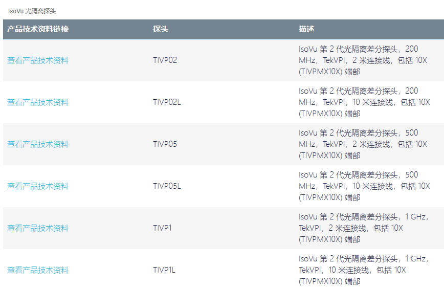The image size is (444, 289).
Task: Click the TIVP1 1 GHz 2 米 description
Action: 364,228
